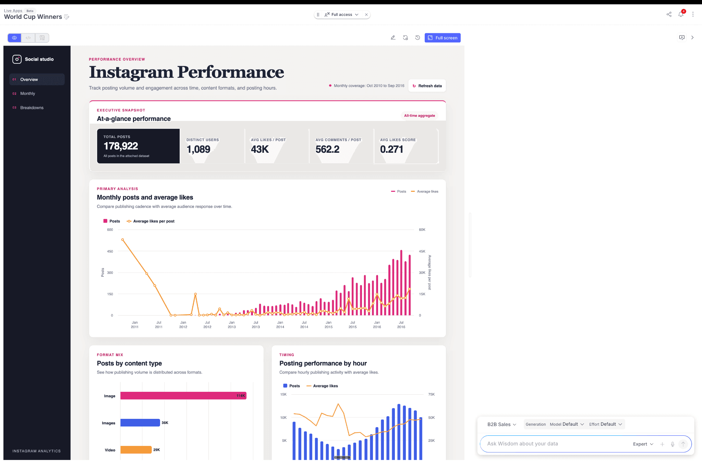Viewport: 702px width, 461px height.
Task: Click the Video 29K bar
Action: pos(136,450)
